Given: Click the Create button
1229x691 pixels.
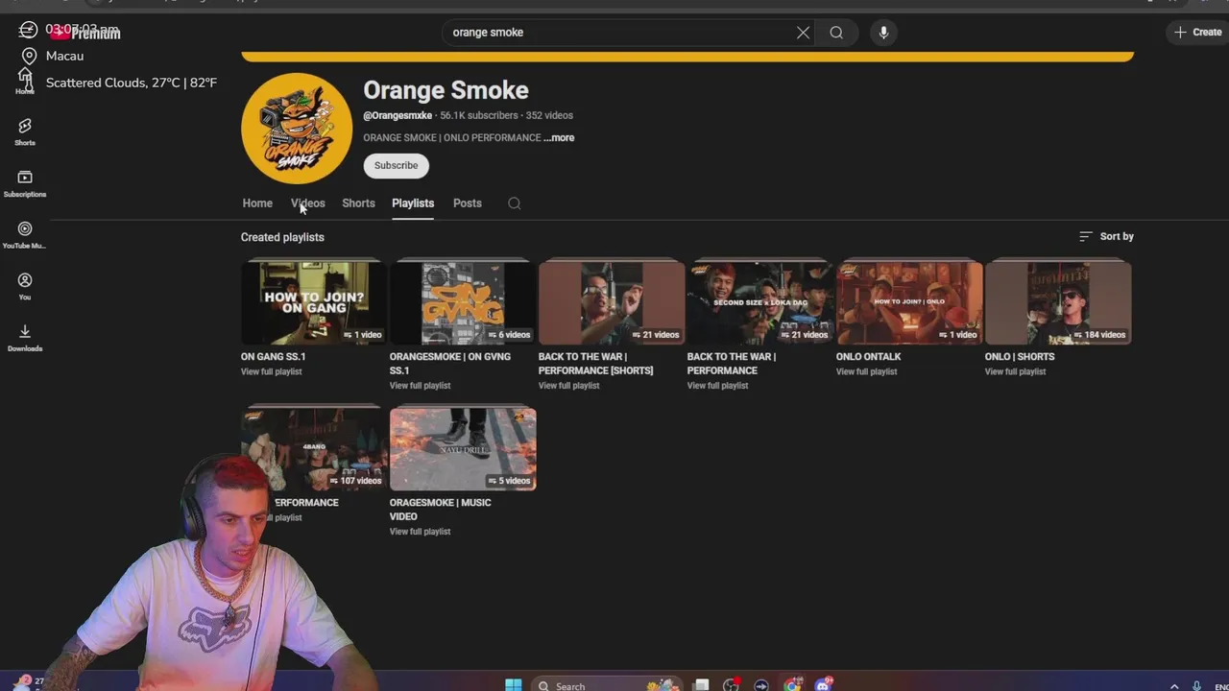Looking at the screenshot, I should point(1197,33).
